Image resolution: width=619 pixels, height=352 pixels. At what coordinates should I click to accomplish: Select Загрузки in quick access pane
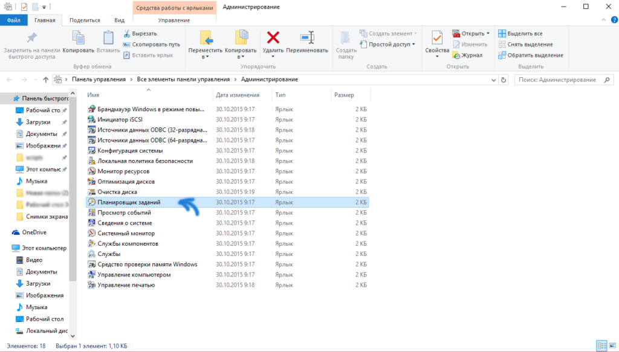38,122
